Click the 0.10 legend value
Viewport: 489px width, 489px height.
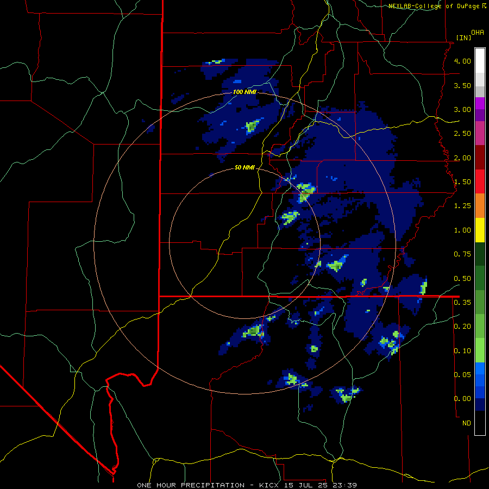point(462,351)
